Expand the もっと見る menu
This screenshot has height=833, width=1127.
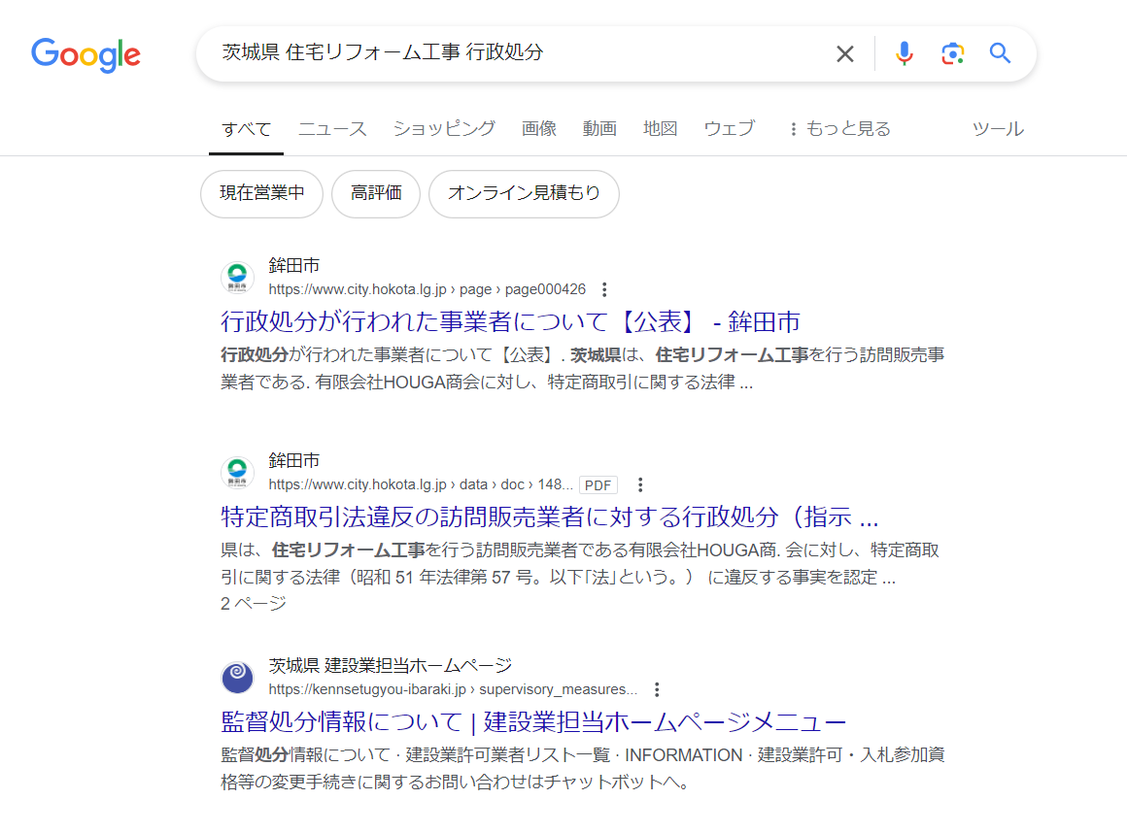pos(840,129)
